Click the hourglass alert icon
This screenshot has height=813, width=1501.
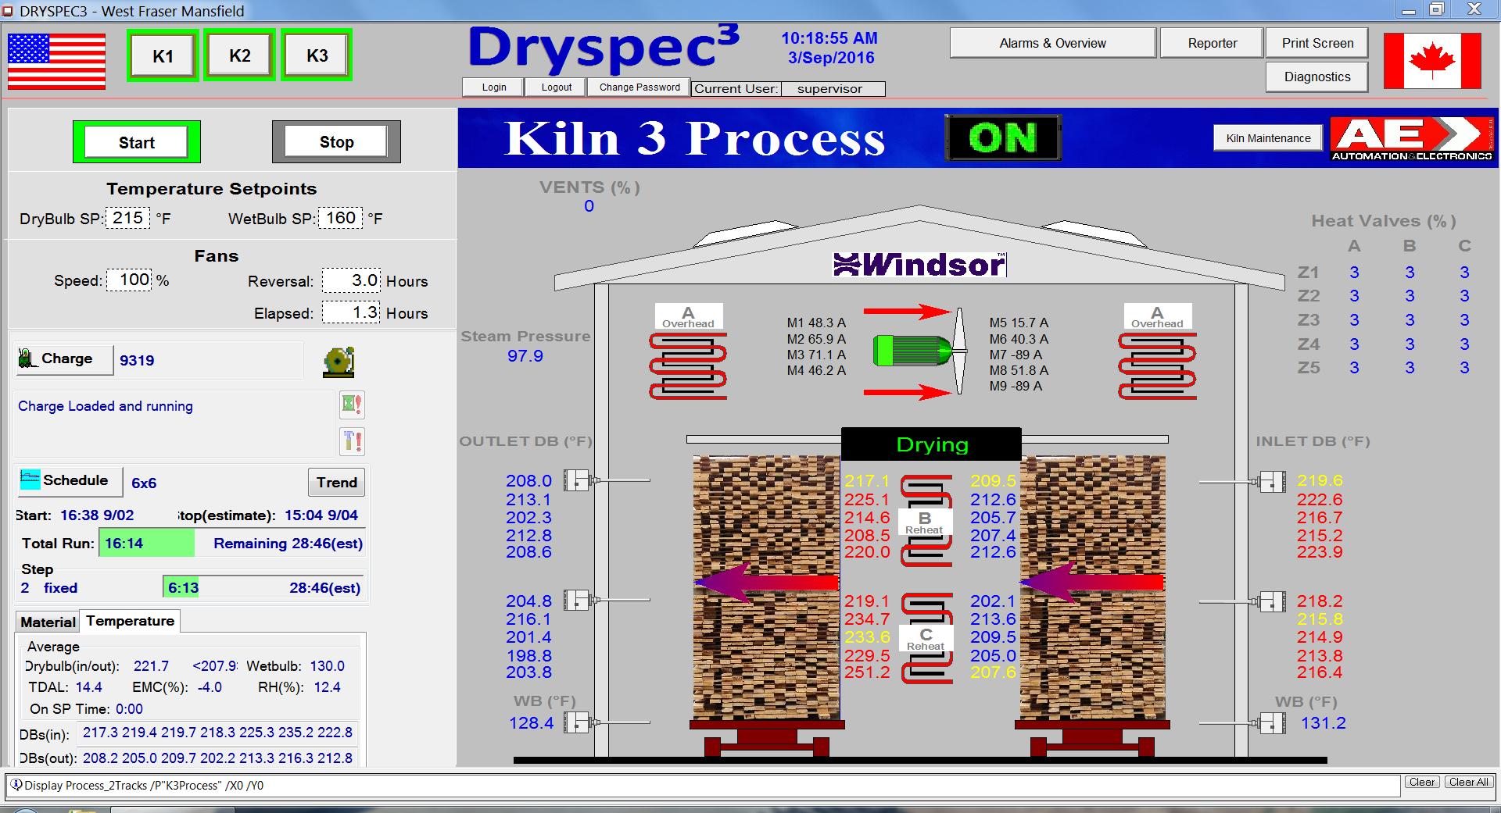coord(352,405)
